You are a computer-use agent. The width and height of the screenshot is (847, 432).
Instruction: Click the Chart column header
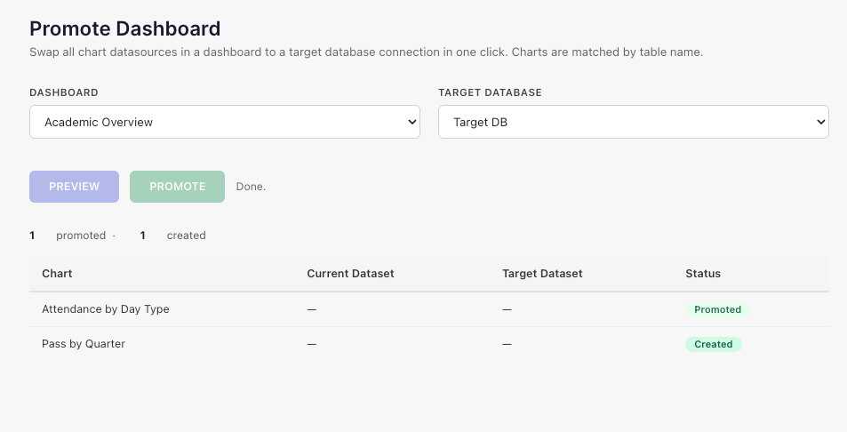[x=57, y=274]
